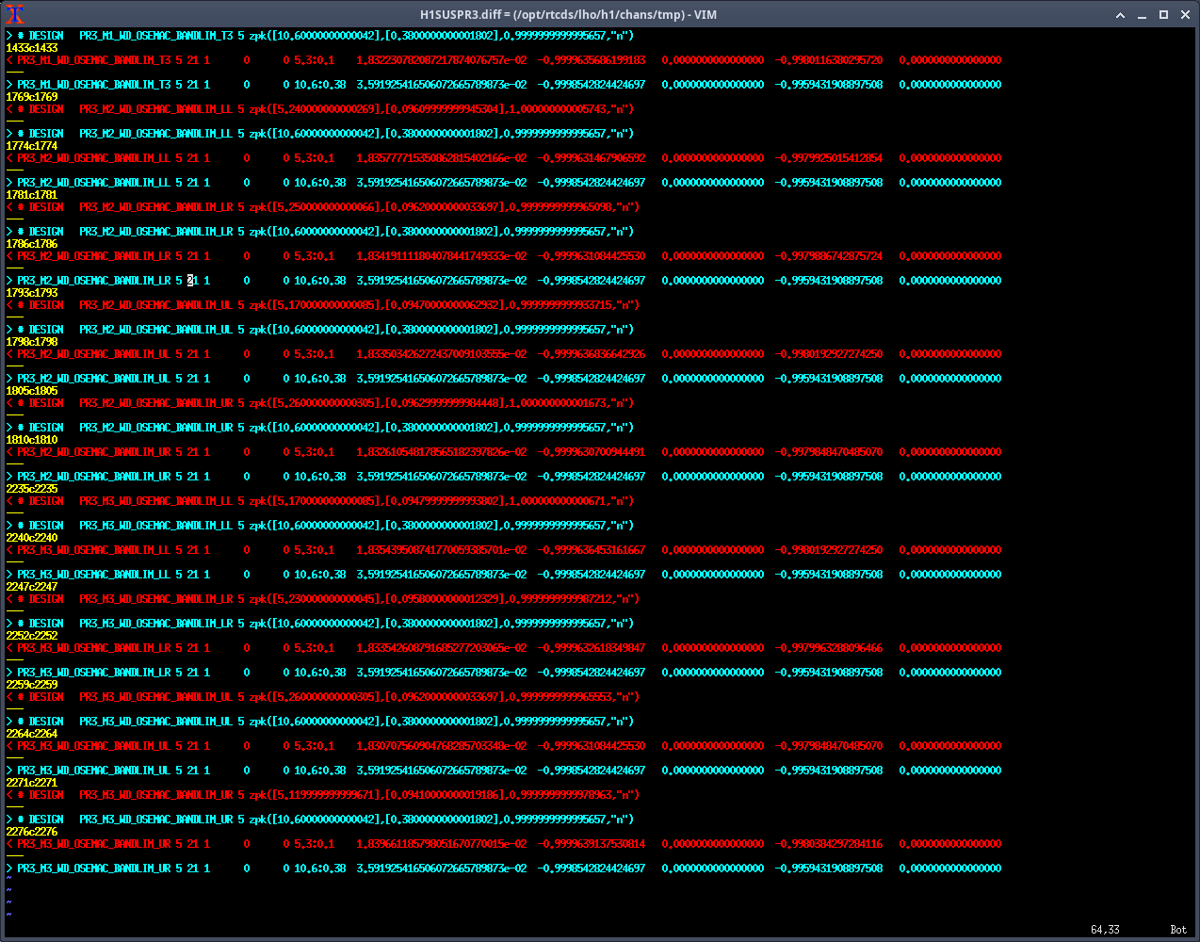Image resolution: width=1200 pixels, height=942 pixels.
Task: Click the hunk header 2235c2235
Action: (31, 489)
